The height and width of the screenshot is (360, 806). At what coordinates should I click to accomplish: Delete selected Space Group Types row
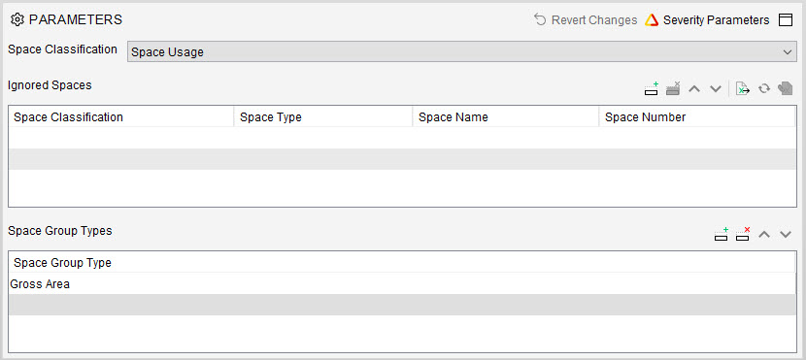pyautogui.click(x=743, y=234)
